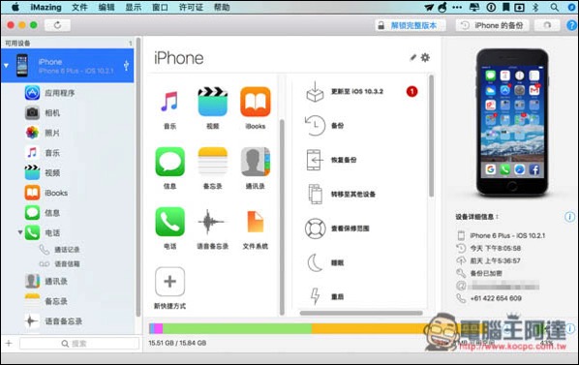Click the pencil rename icon beside iPhone title

tap(412, 57)
